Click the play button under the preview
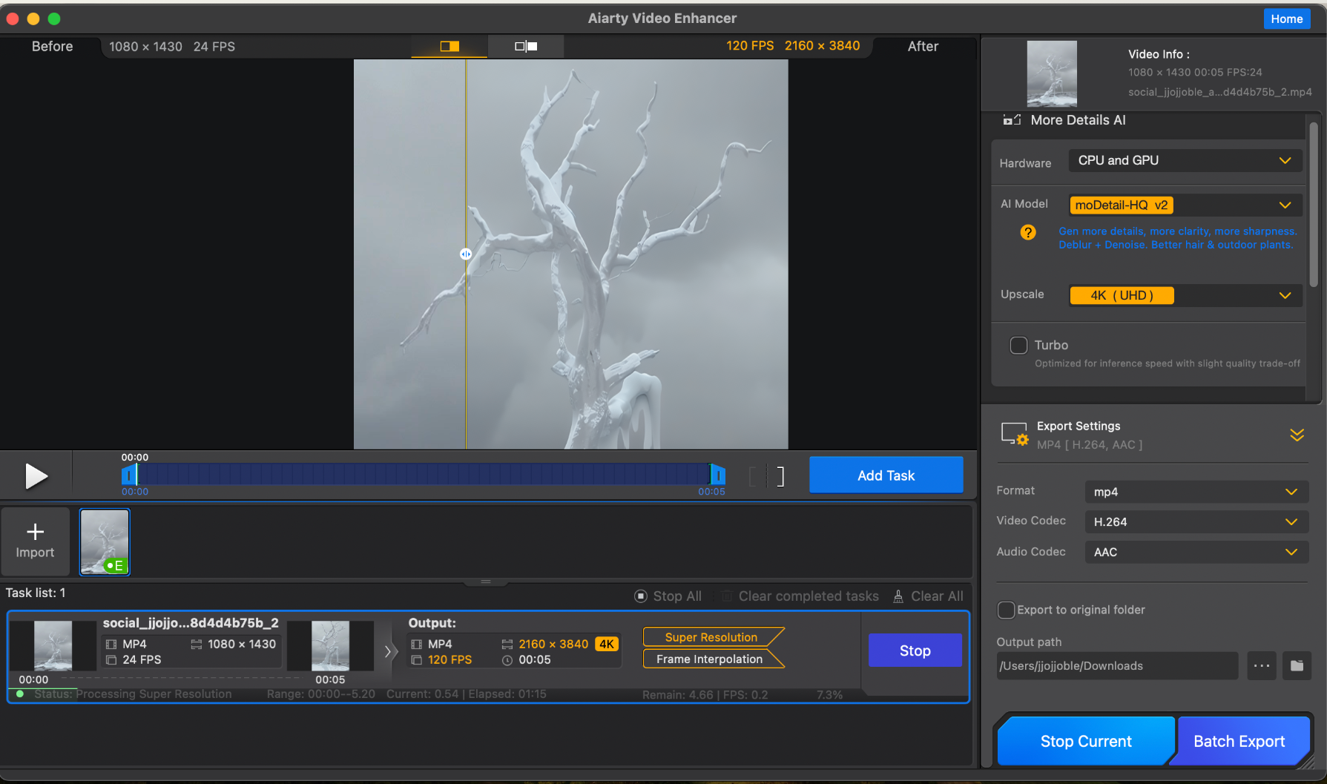 pyautogui.click(x=36, y=475)
